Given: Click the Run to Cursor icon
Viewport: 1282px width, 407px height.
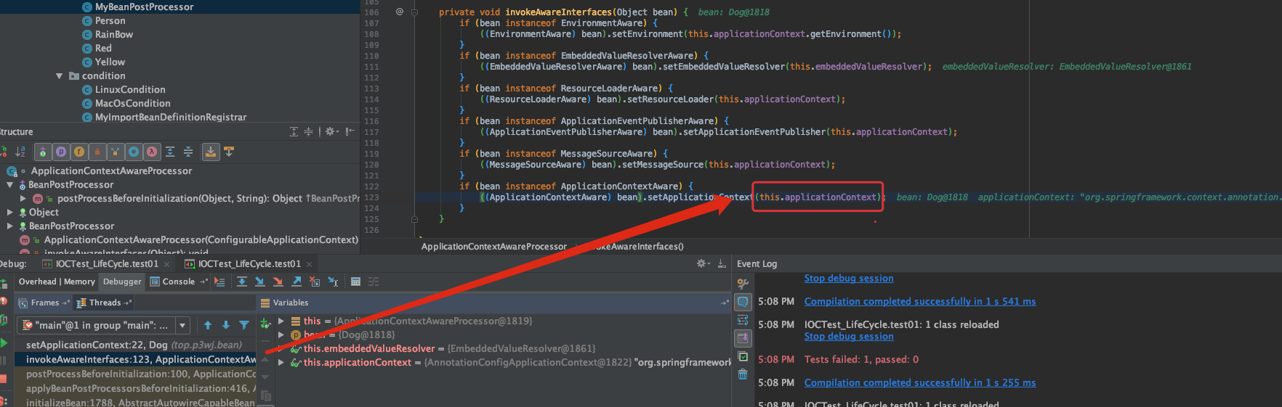Looking at the screenshot, I should [333, 281].
